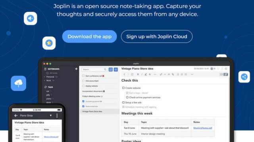Toggle the editor layout button
This screenshot has height=142, width=254.
click(x=221, y=75)
